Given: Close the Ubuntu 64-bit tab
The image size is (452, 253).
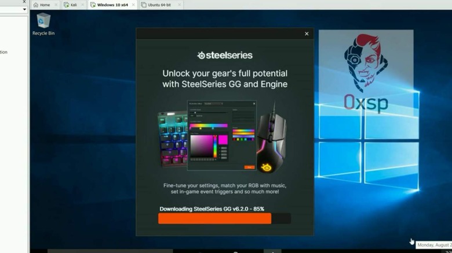Looking at the screenshot, I should point(179,5).
